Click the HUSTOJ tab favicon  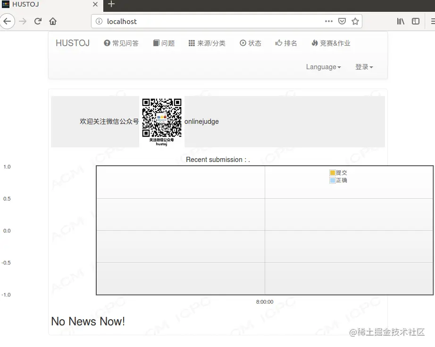(6, 4)
